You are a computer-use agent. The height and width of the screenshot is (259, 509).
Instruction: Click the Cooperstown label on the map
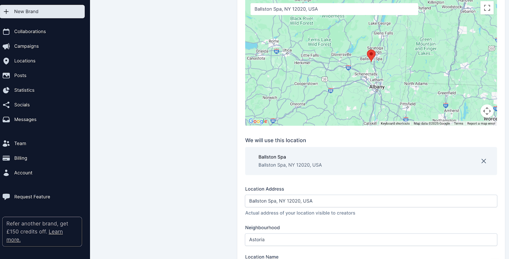(306, 84)
